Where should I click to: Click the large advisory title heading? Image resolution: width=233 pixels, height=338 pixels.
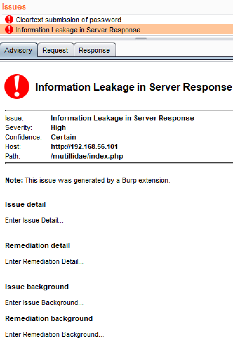(133, 87)
